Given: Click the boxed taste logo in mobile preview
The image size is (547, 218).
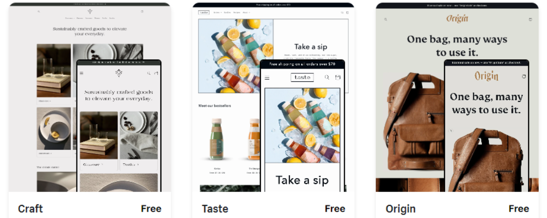Looking at the screenshot, I should 302,77.
